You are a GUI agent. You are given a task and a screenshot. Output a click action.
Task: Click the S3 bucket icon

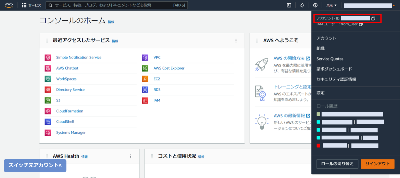click(x=48, y=100)
